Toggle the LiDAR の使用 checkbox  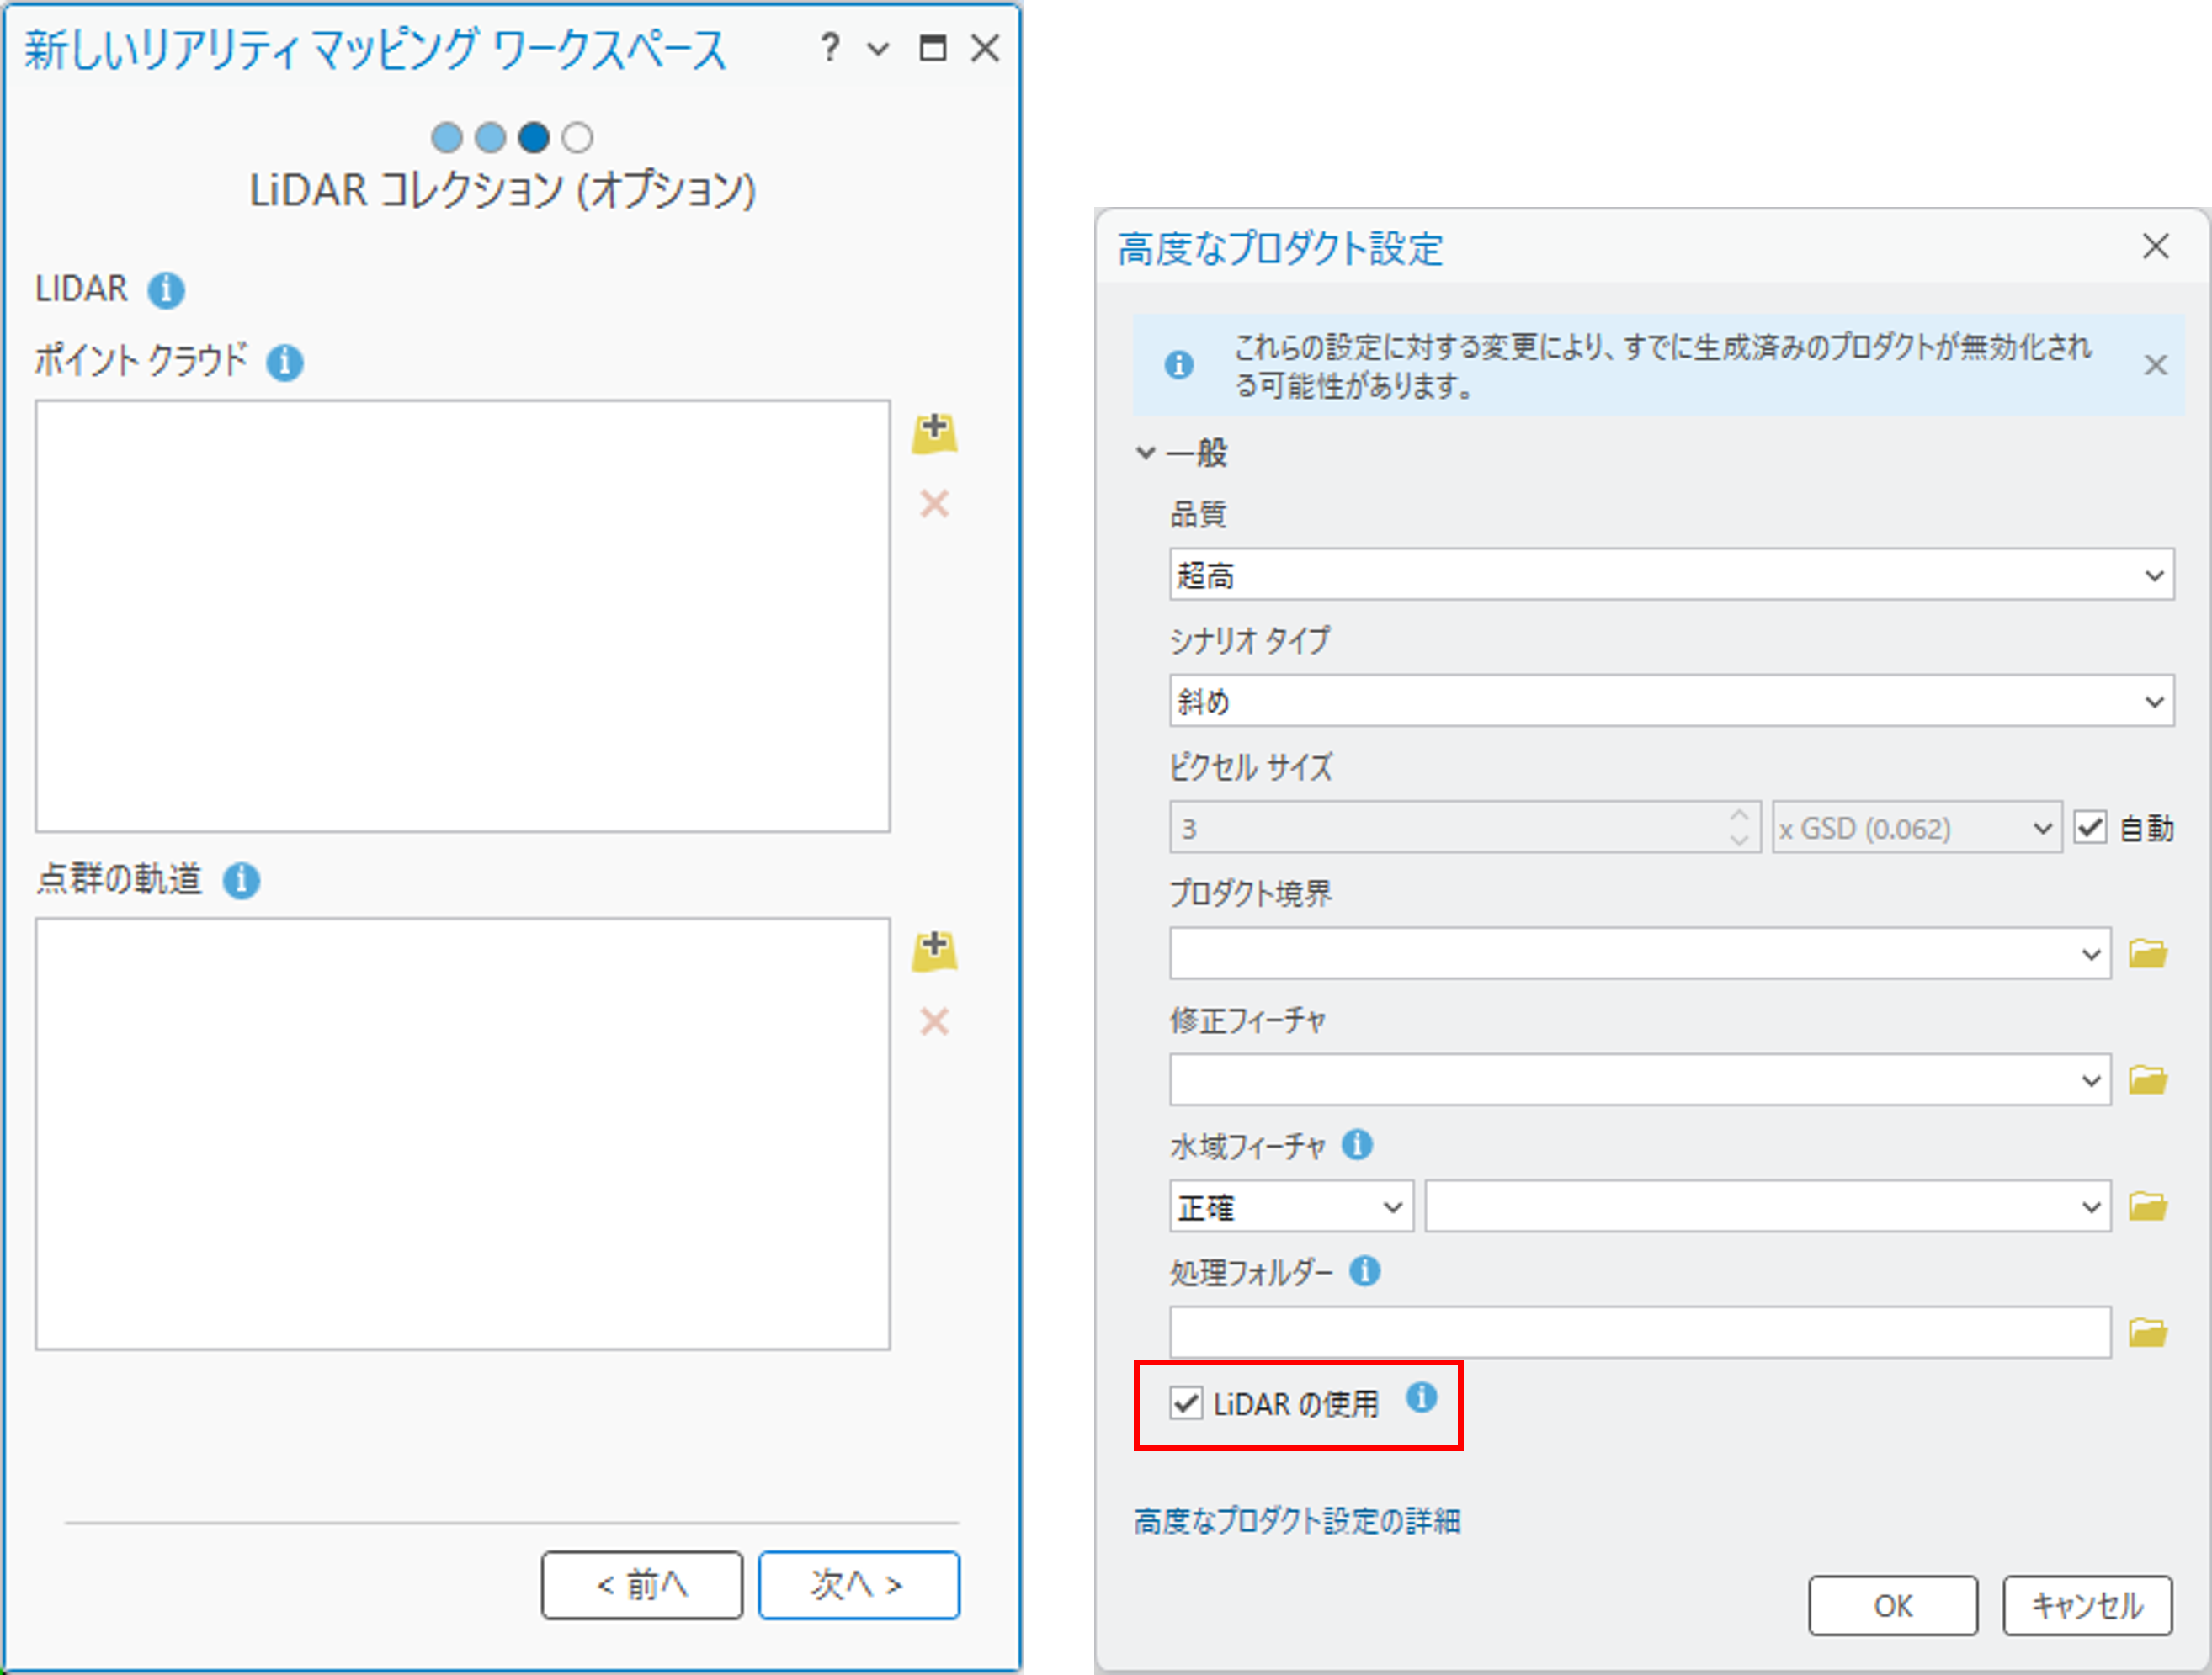1186,1403
